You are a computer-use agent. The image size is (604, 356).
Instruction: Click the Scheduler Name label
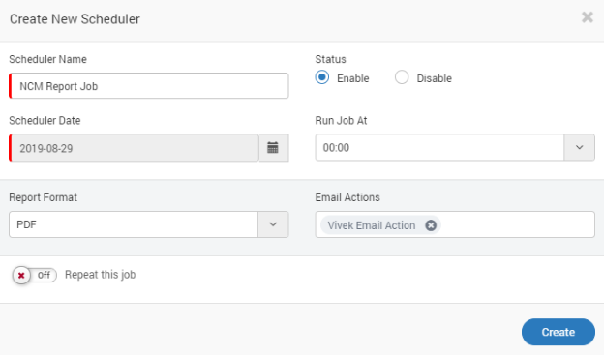[47, 59]
